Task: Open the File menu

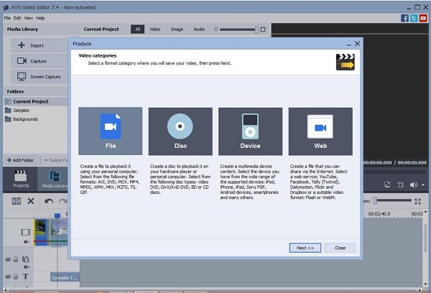Action: point(7,18)
